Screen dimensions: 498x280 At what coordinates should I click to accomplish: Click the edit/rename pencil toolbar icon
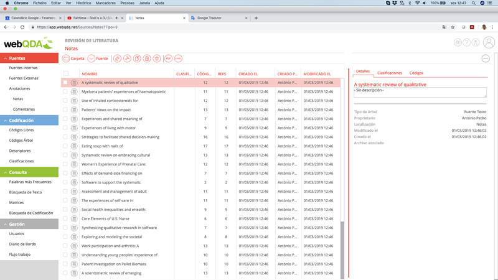click(x=117, y=58)
